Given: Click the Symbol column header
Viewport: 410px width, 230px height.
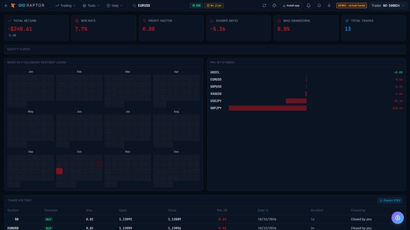Looking at the screenshot, I should click(13, 210).
